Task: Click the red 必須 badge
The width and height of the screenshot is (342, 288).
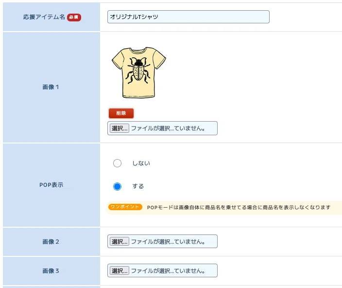Action: pos(74,17)
